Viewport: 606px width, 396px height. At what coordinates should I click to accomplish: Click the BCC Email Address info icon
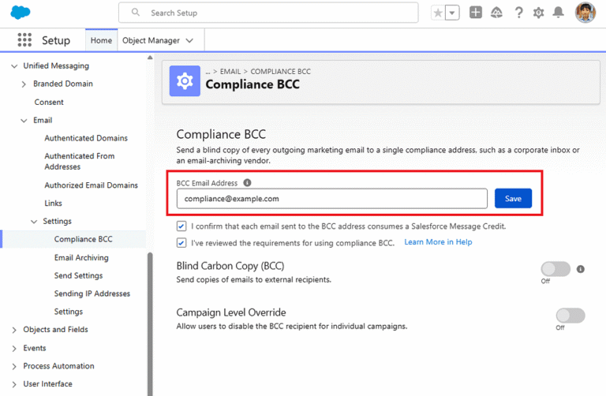click(x=247, y=183)
